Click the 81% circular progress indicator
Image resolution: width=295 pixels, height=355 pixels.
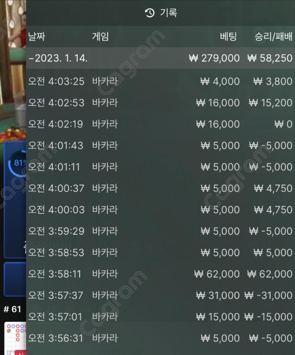coord(18,163)
